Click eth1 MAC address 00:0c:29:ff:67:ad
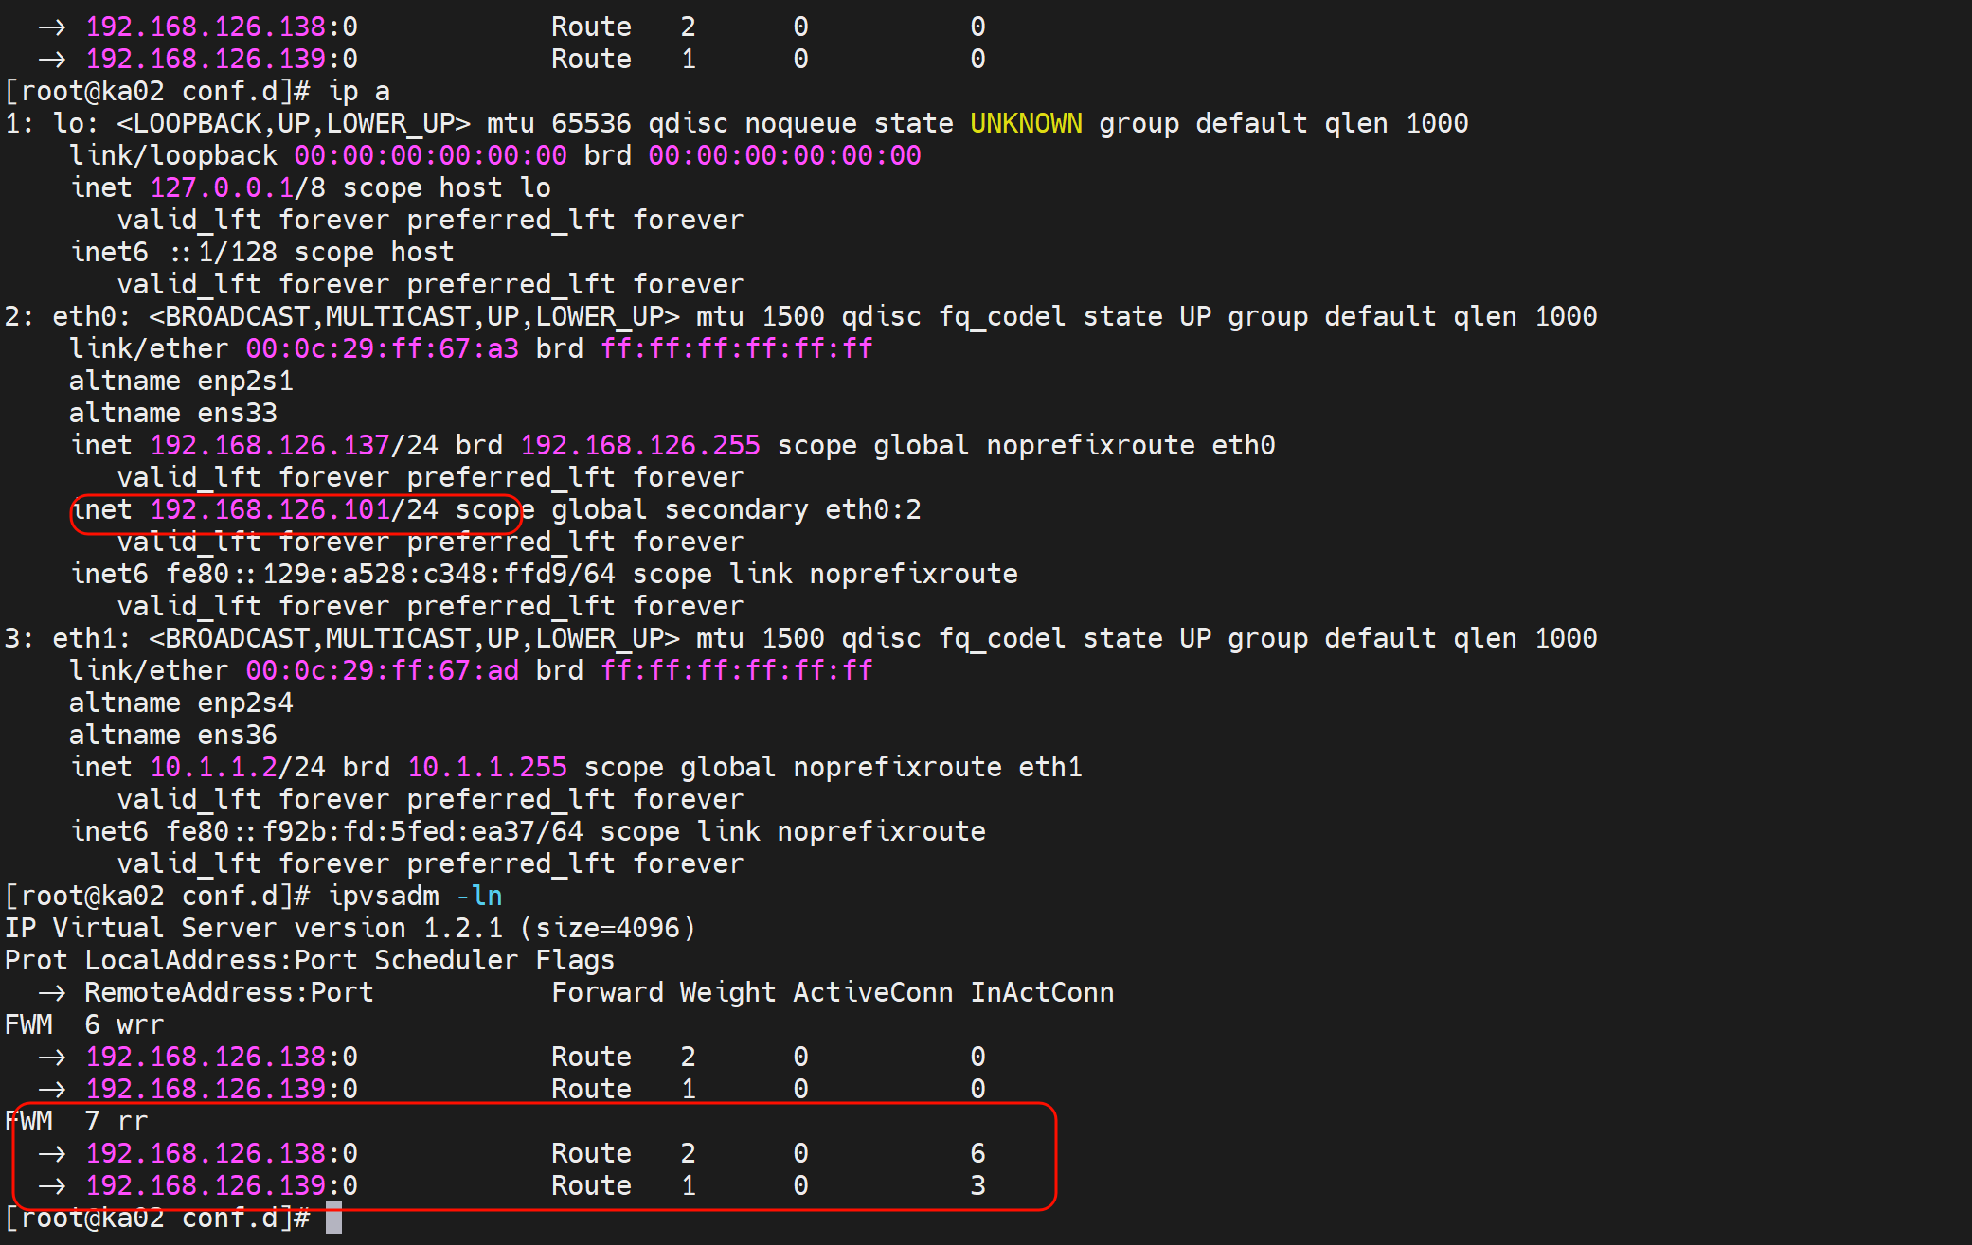 point(382,671)
